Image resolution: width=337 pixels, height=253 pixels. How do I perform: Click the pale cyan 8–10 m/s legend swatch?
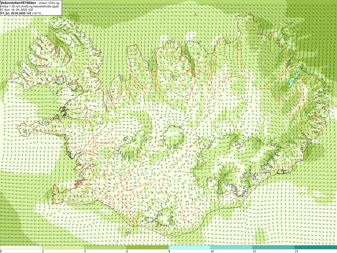(x=190, y=247)
